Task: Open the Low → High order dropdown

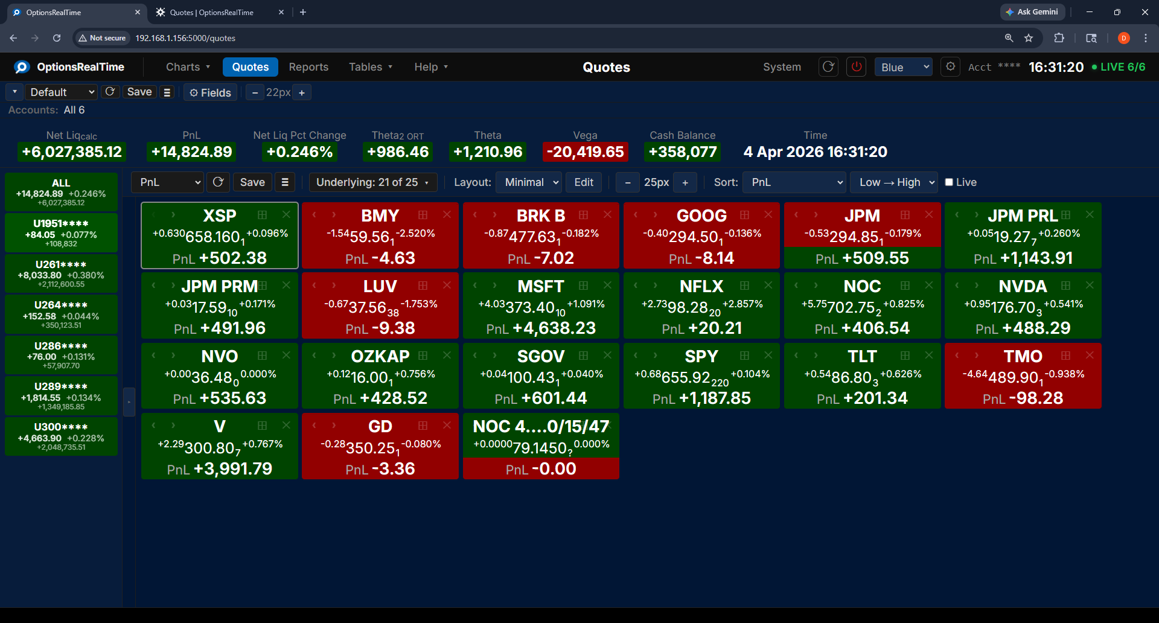Action: [894, 182]
